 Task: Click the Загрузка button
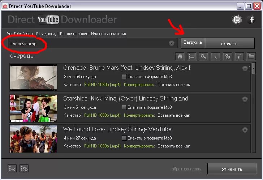coord(193,43)
